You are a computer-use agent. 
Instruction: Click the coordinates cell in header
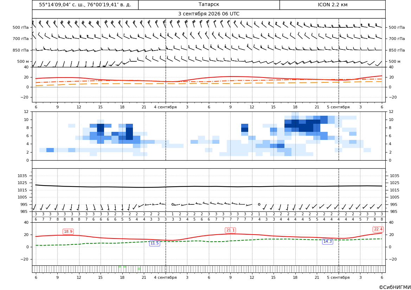85,5
